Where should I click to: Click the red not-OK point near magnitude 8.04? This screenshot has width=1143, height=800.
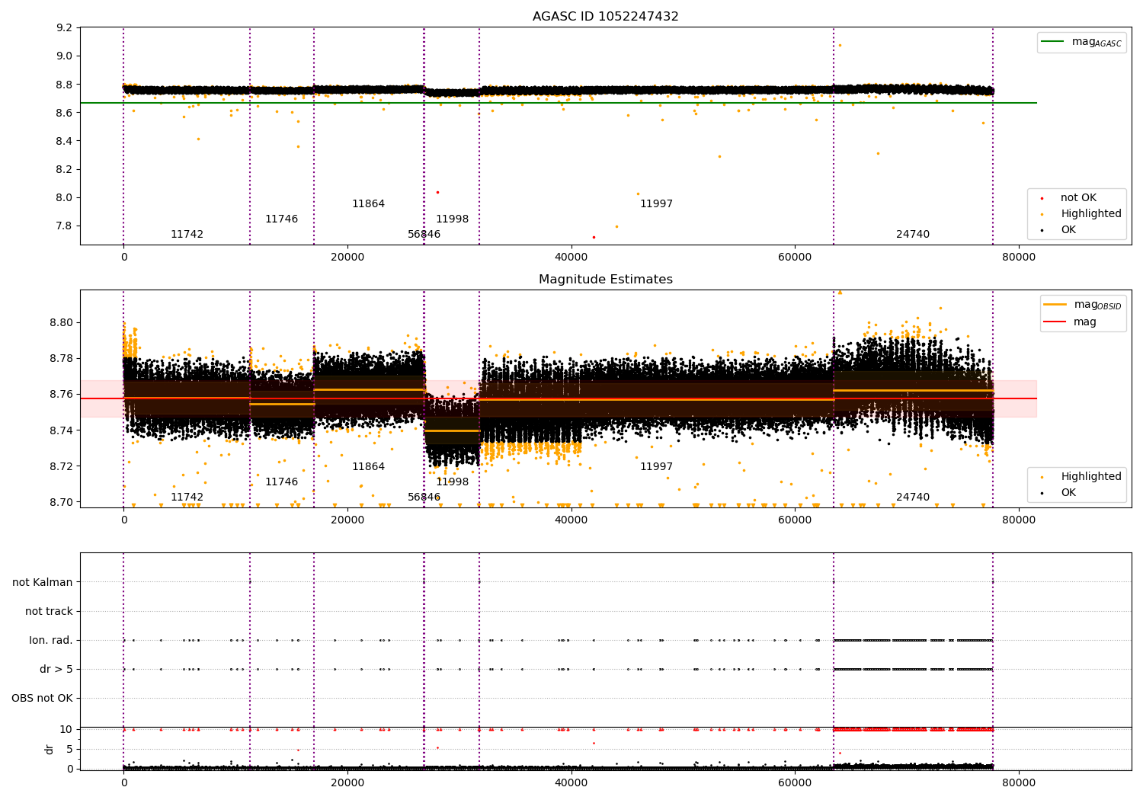(x=437, y=192)
